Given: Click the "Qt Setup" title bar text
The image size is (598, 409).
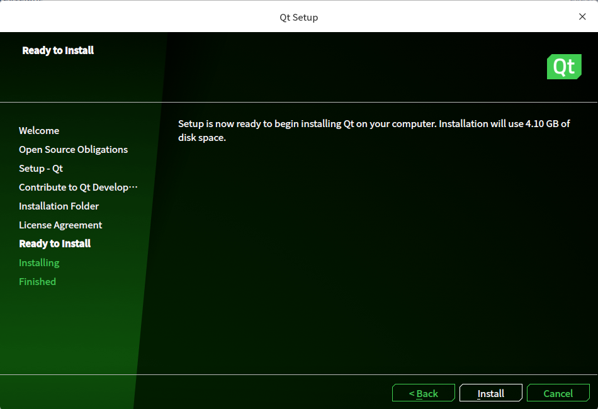Looking at the screenshot, I should (298, 17).
